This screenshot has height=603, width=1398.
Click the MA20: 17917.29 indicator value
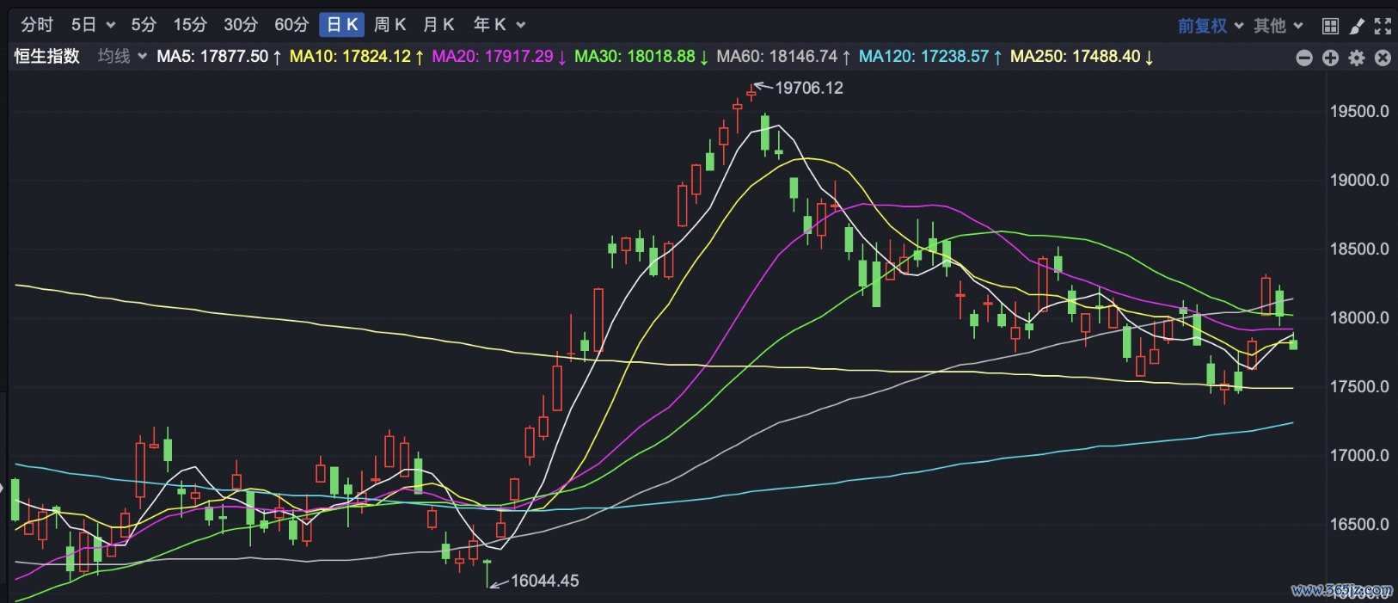coord(500,57)
